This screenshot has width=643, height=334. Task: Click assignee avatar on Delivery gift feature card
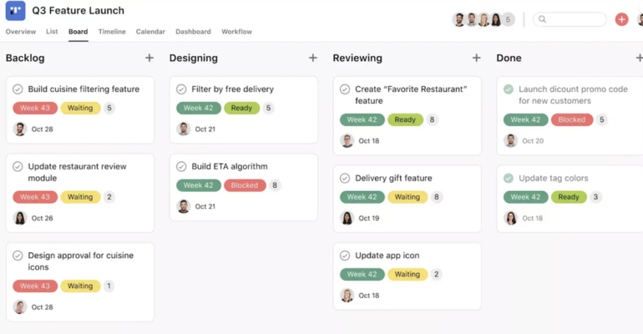tap(347, 218)
